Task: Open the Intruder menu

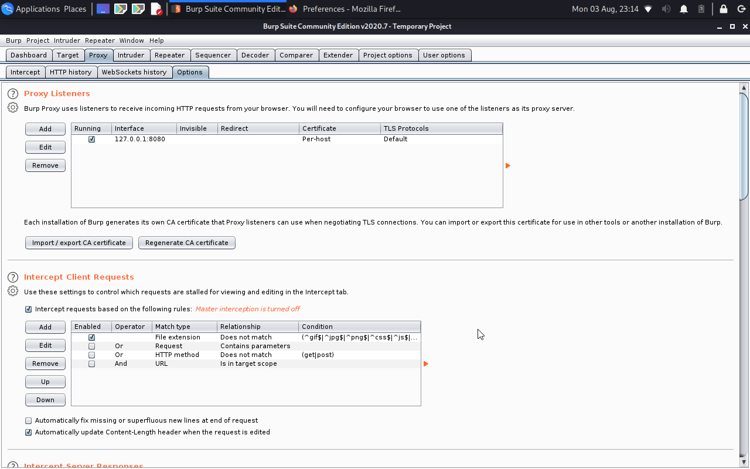Action: tap(67, 40)
